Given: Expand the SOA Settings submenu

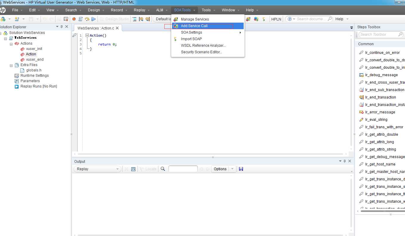Looking at the screenshot, I should click(x=208, y=32).
